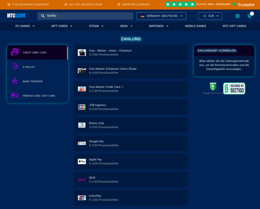Screen dimensions: 260x209
Task: Choose UnionPay payment method
Action: pyautogui.click(x=131, y=198)
